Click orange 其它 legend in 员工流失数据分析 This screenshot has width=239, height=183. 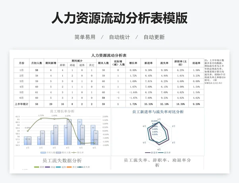tap(72, 167)
